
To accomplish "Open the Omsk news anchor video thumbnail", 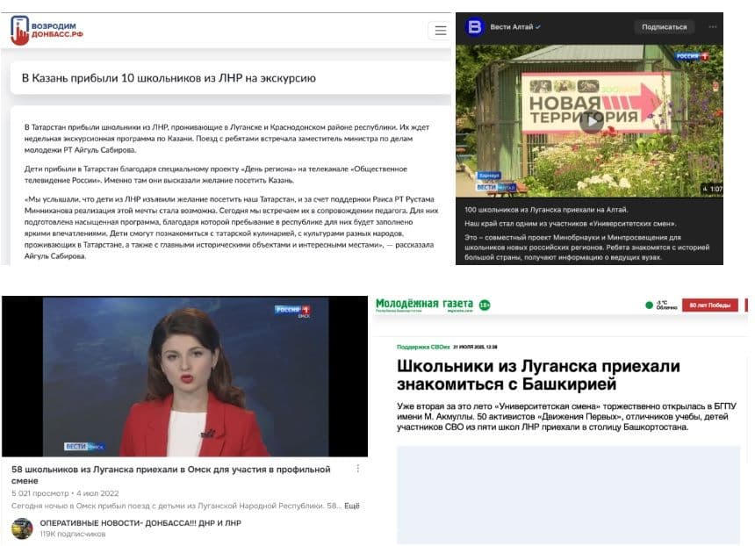I will click(184, 376).
